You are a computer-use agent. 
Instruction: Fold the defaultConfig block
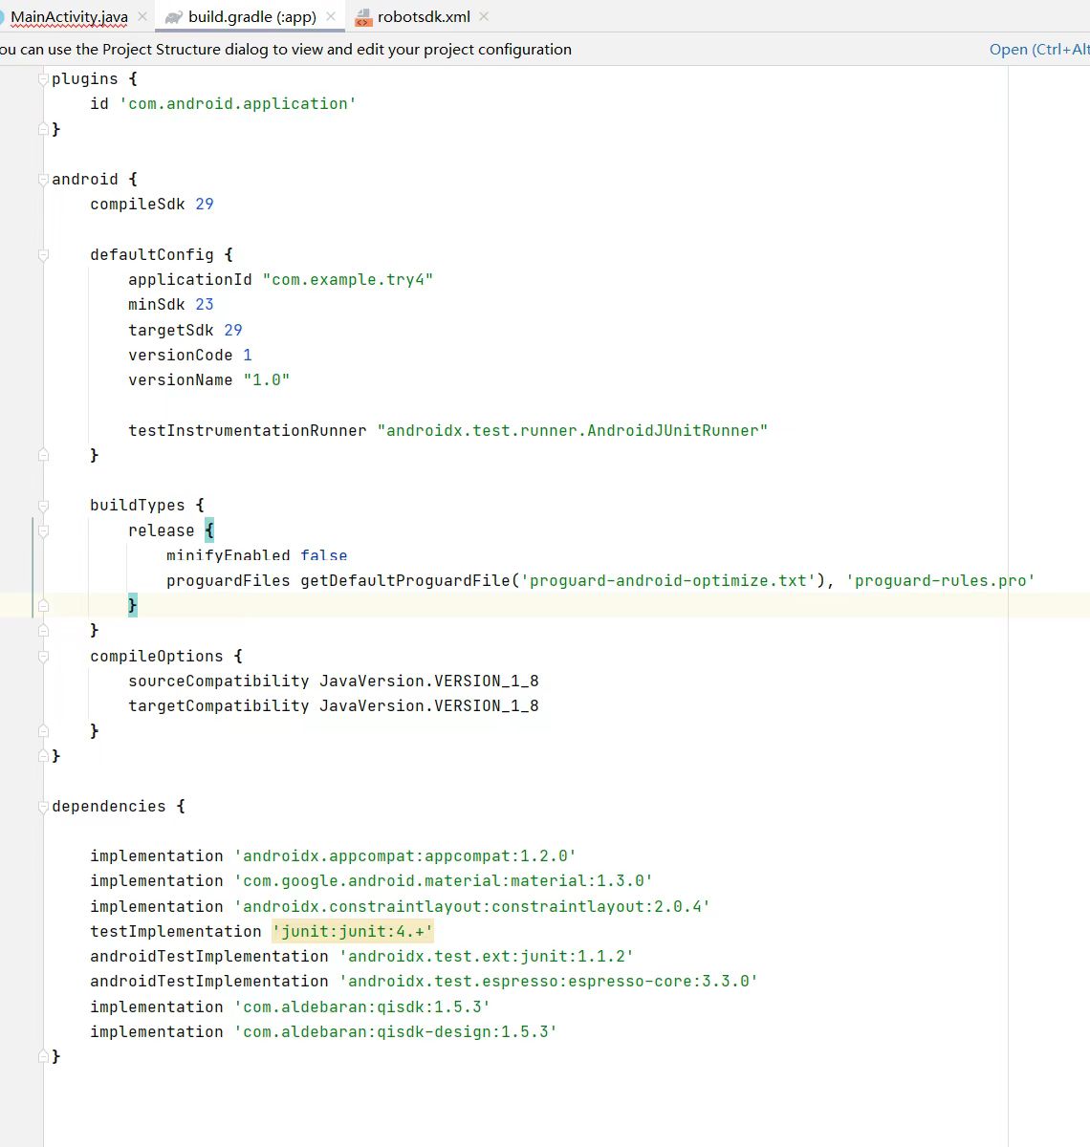tap(43, 255)
